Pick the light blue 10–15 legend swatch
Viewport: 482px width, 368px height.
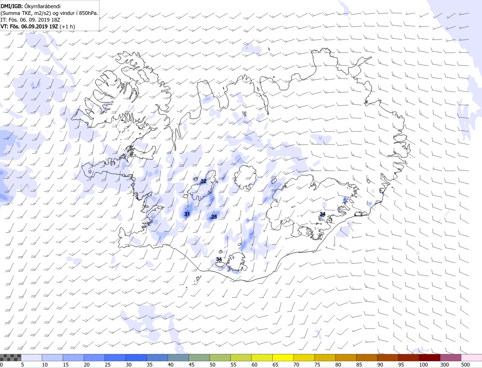[x=53, y=357]
